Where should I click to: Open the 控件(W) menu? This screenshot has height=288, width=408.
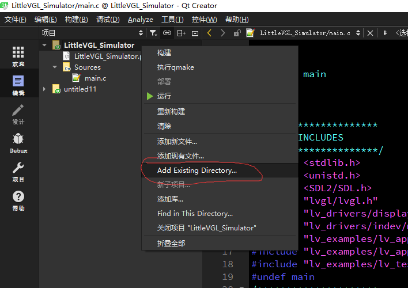coord(204,20)
